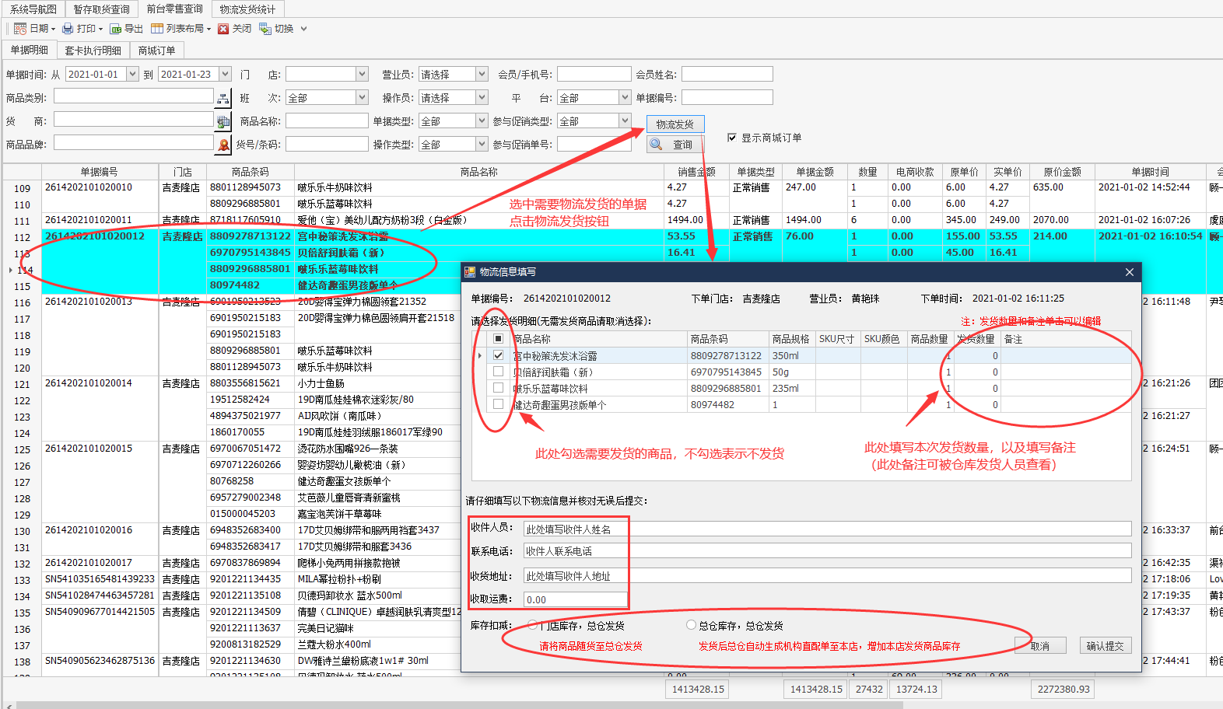Click 取消 in the dialog
This screenshot has width=1223, height=709.
[x=1040, y=646]
